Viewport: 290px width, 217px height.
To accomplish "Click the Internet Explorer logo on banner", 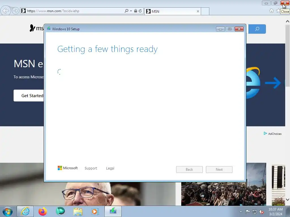I will coord(253,83).
